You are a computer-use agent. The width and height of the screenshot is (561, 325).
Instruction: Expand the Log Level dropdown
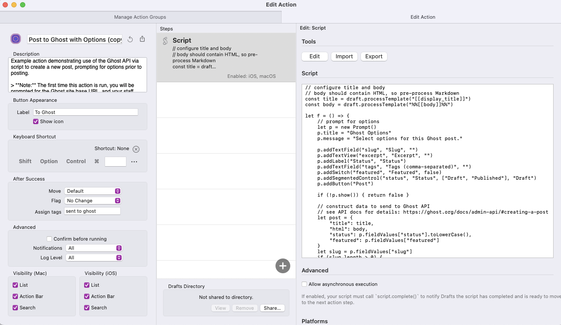(x=94, y=258)
